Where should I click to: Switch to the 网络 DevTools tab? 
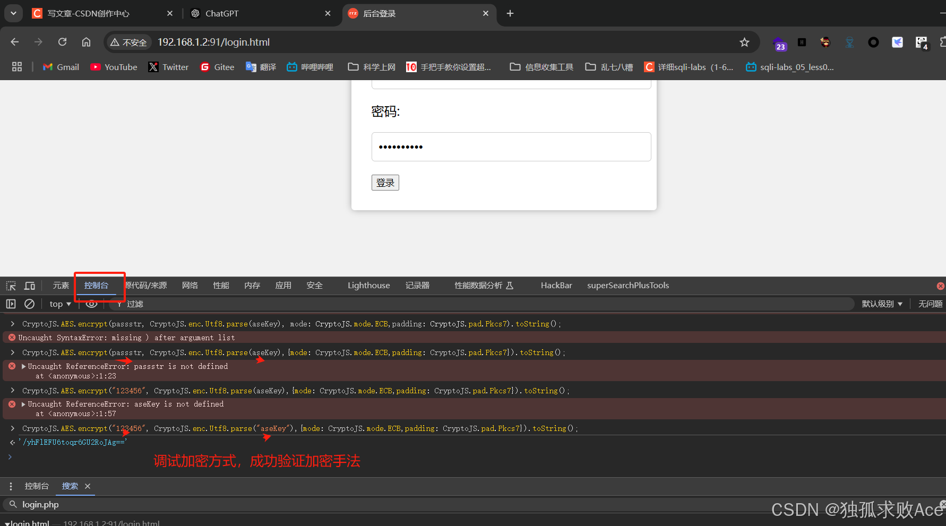pos(190,286)
